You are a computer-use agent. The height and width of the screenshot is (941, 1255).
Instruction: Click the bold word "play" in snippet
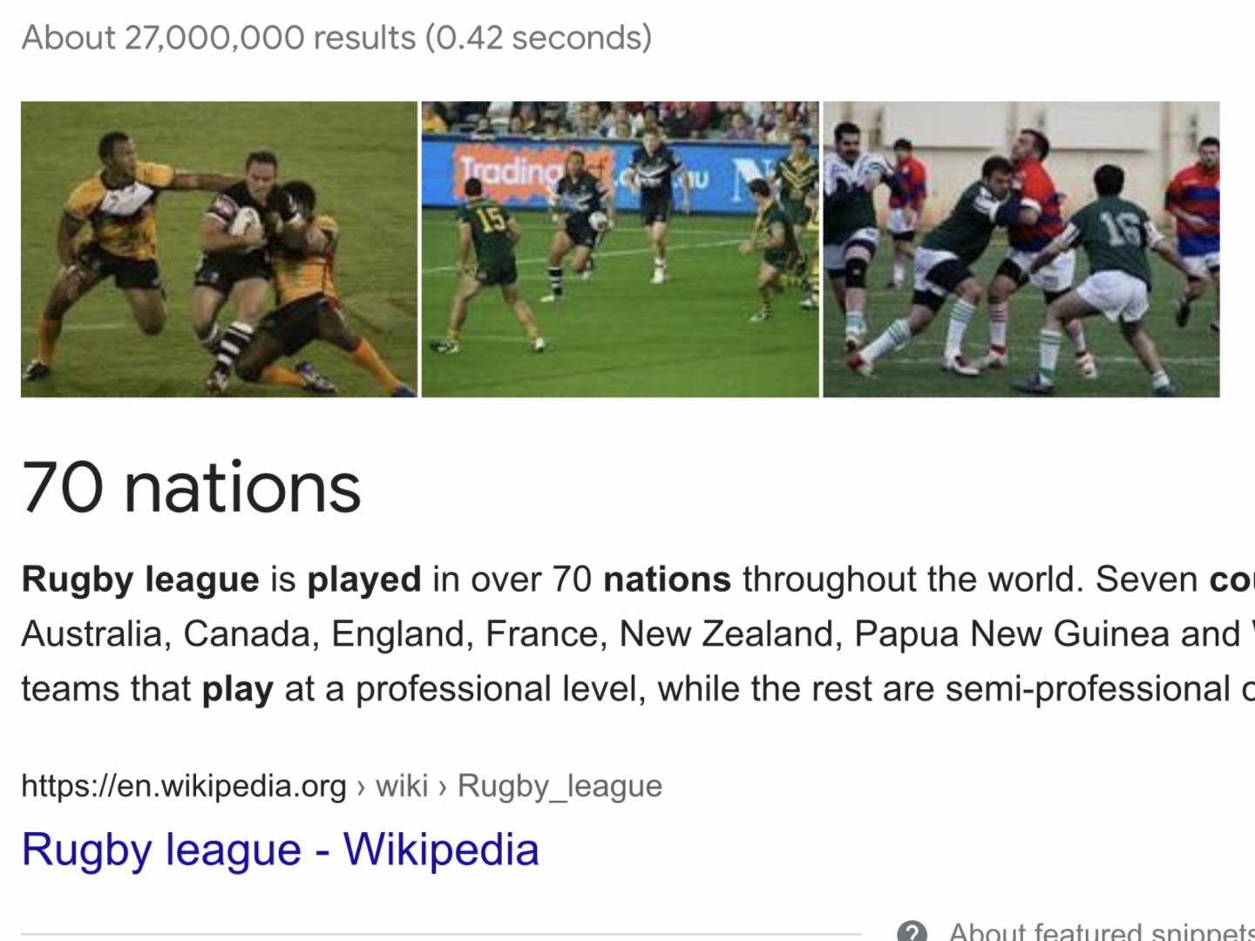coord(237,689)
